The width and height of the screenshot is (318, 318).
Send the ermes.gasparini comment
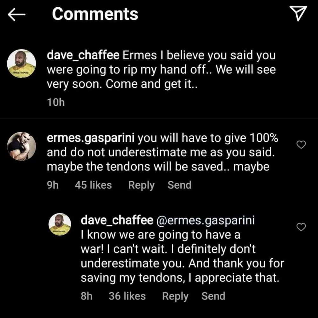179,185
